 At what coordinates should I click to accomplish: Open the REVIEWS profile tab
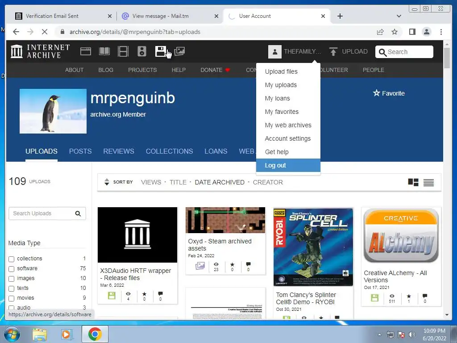[x=119, y=151]
